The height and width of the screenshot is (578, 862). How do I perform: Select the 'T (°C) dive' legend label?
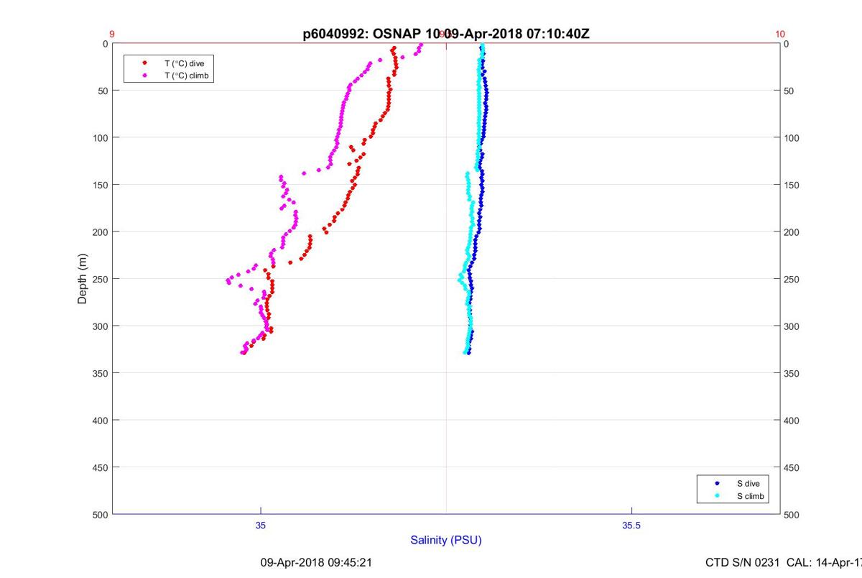(184, 63)
